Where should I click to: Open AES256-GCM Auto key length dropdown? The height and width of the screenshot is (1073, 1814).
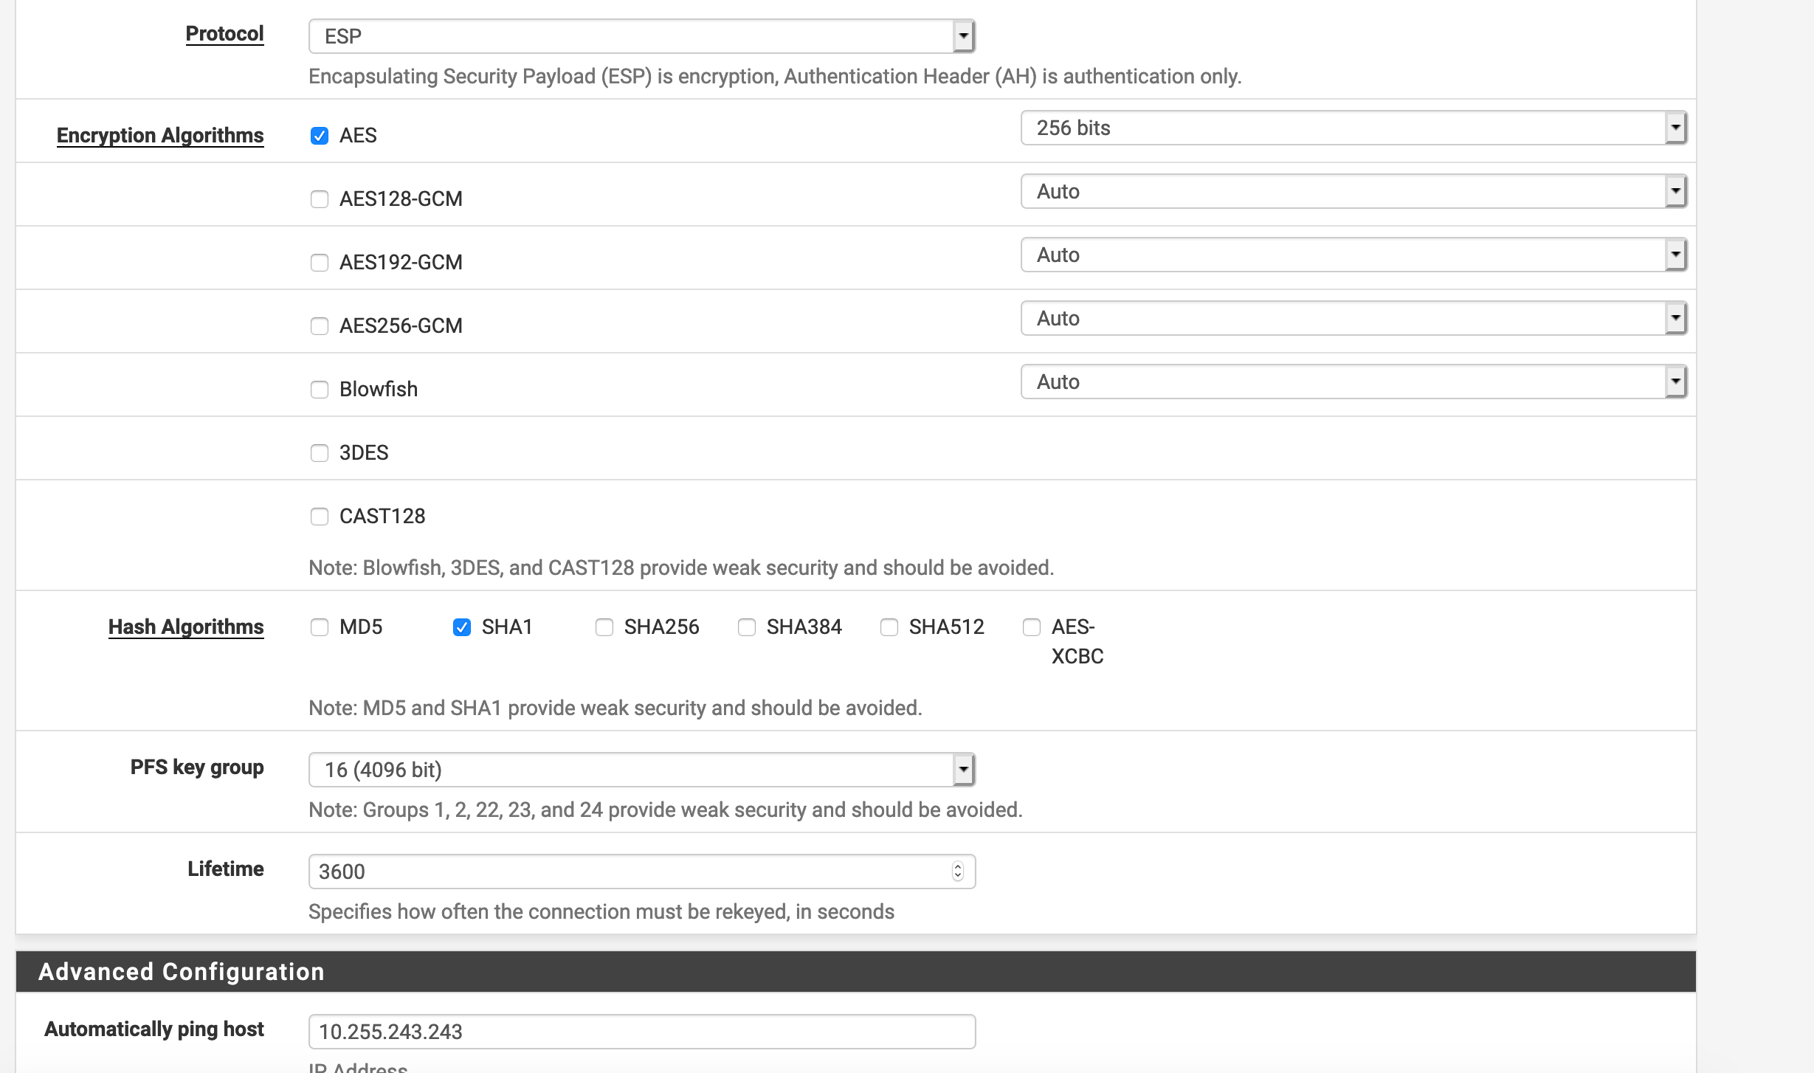click(1353, 318)
